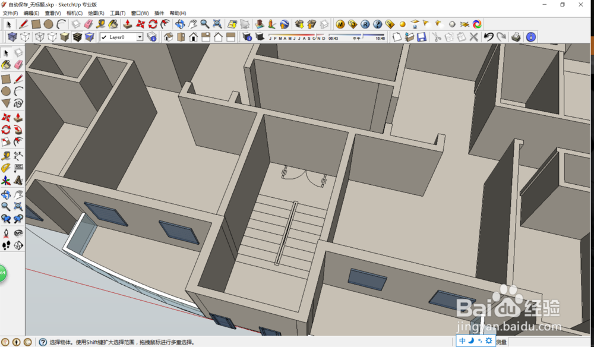
Task: Select the 3D Text tool in left palette
Action: 18,181
